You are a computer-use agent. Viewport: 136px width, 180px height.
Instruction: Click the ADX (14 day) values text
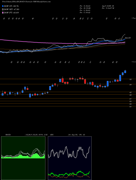[x=76, y=135]
